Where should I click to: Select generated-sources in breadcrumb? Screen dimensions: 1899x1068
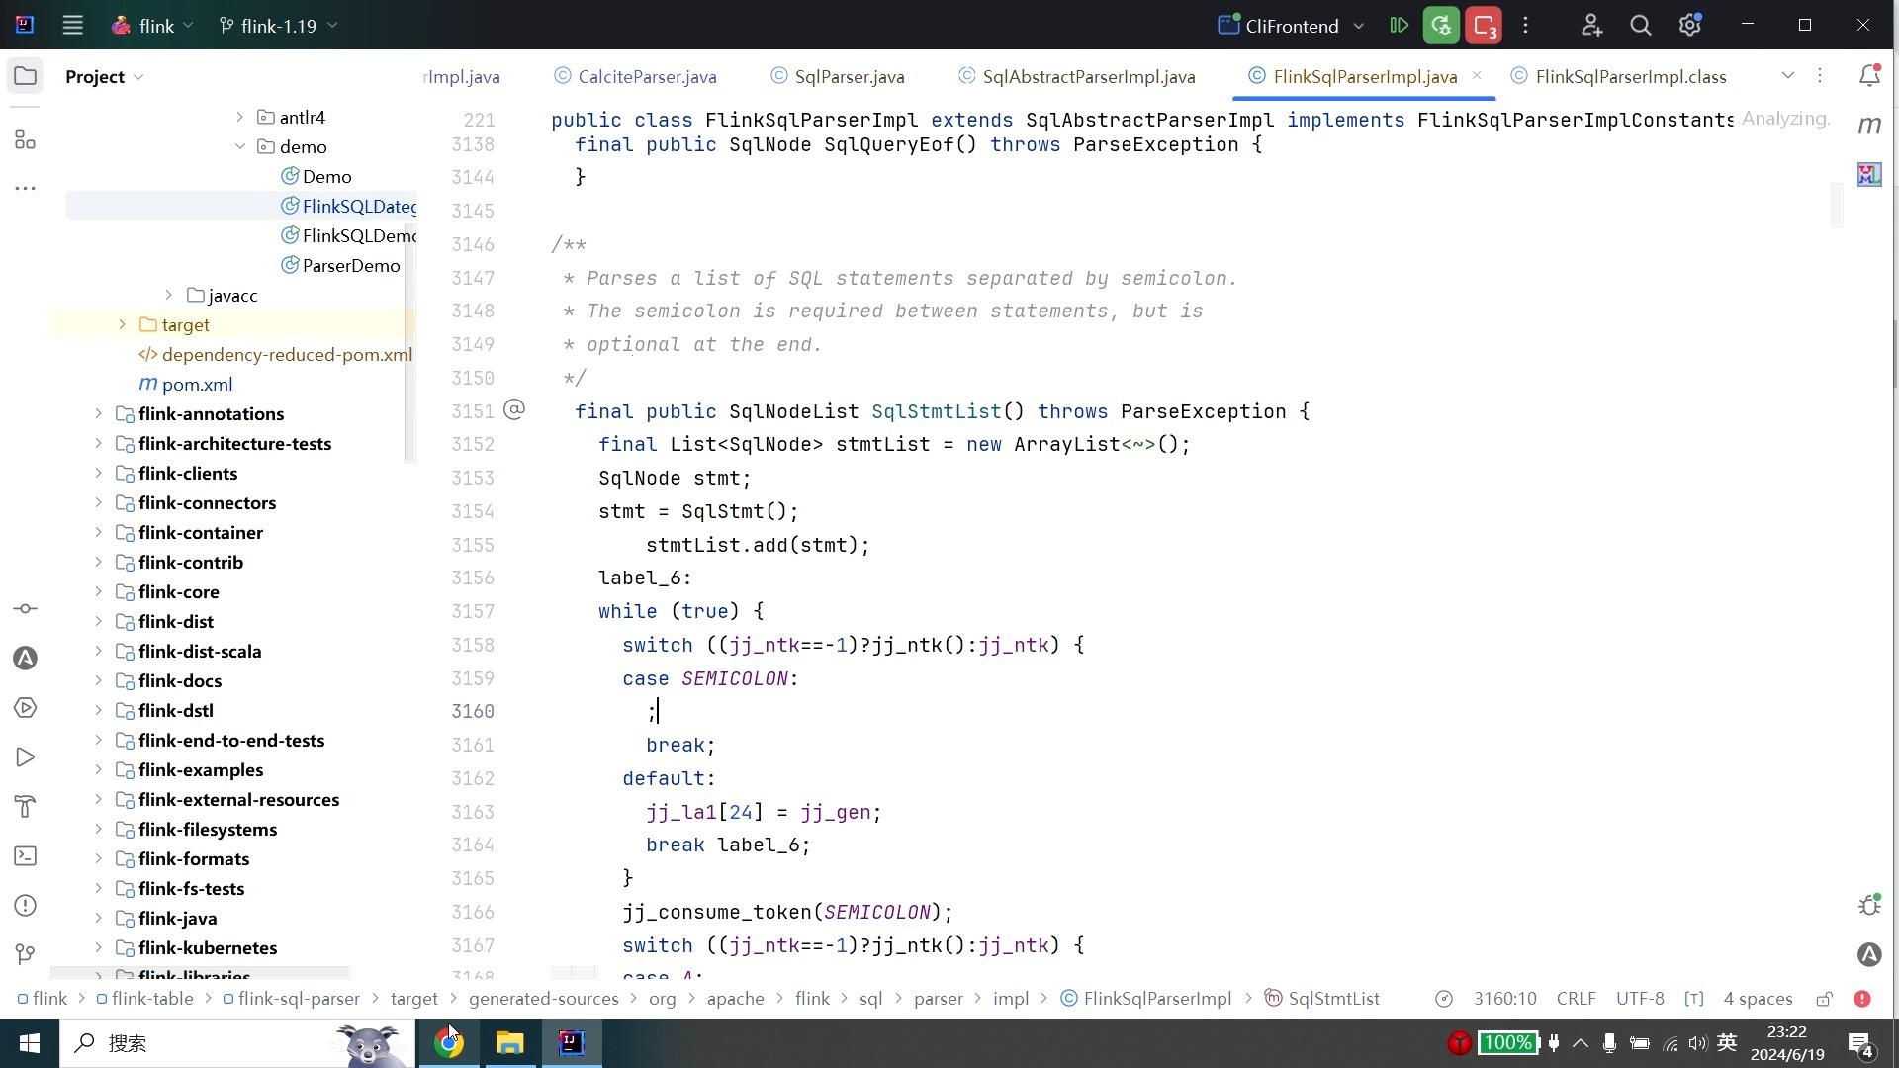(x=544, y=999)
